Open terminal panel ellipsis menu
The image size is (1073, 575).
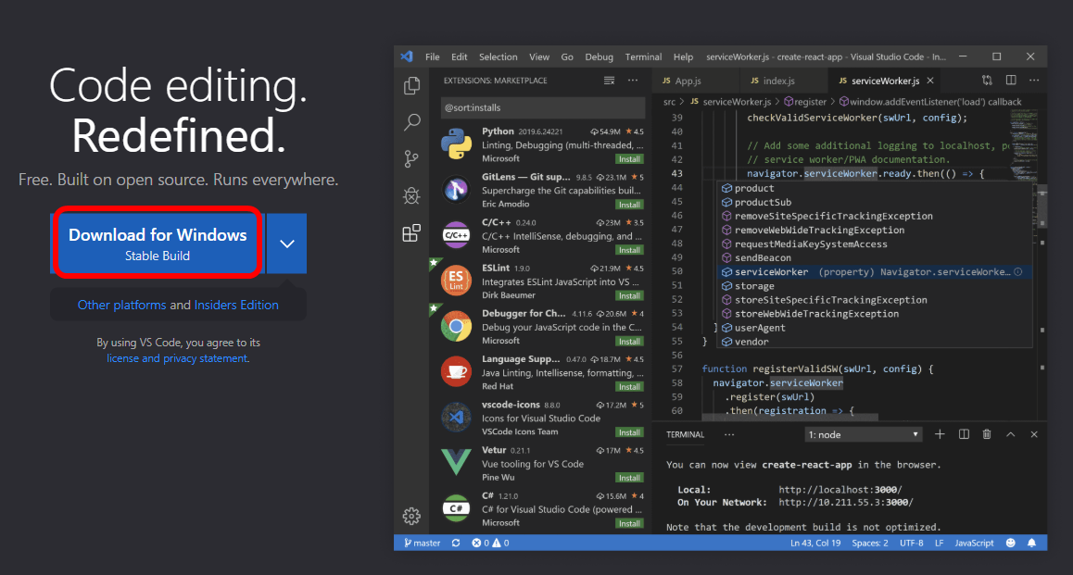pyautogui.click(x=729, y=435)
